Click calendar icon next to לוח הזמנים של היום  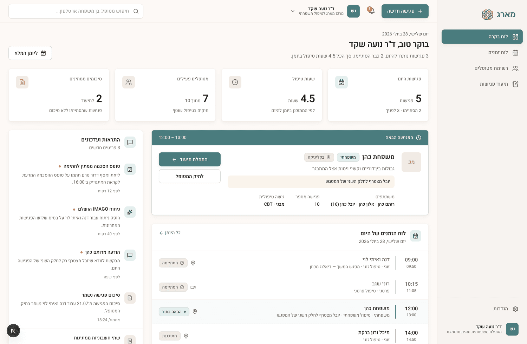point(416,236)
